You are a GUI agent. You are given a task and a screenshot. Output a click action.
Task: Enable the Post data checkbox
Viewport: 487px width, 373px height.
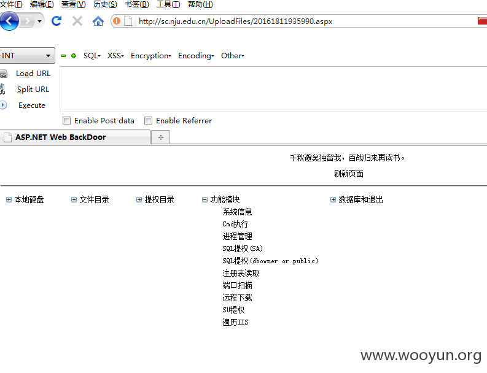(66, 121)
